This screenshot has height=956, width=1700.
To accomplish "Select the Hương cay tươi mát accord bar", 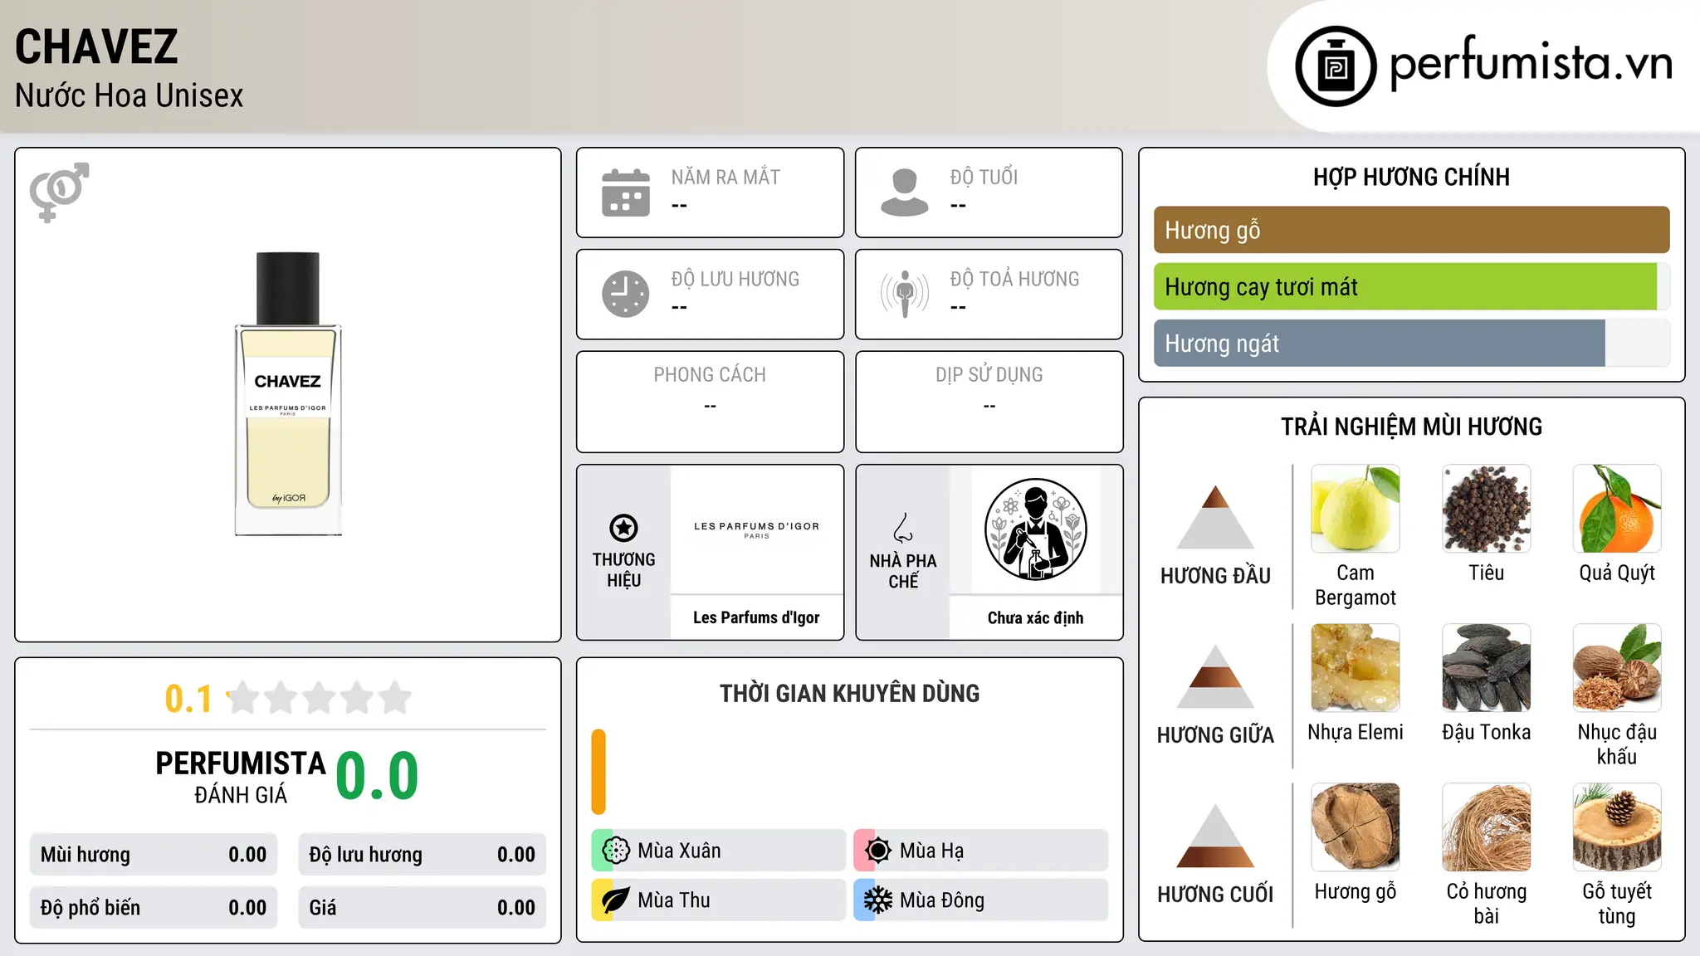I will coord(1411,287).
